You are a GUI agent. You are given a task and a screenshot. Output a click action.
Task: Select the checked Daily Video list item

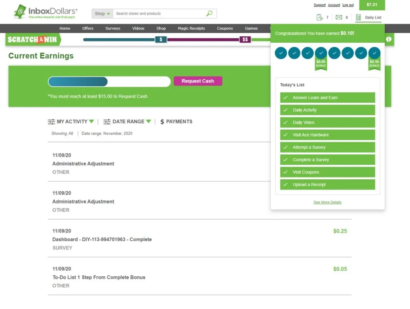(328, 122)
